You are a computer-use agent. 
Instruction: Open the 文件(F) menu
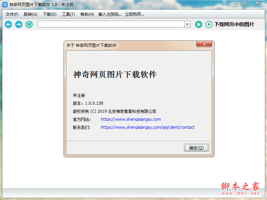pos(12,14)
